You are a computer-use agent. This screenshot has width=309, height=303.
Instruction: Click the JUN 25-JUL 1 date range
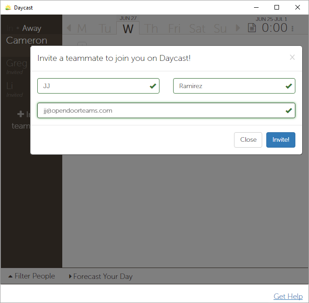click(271, 19)
